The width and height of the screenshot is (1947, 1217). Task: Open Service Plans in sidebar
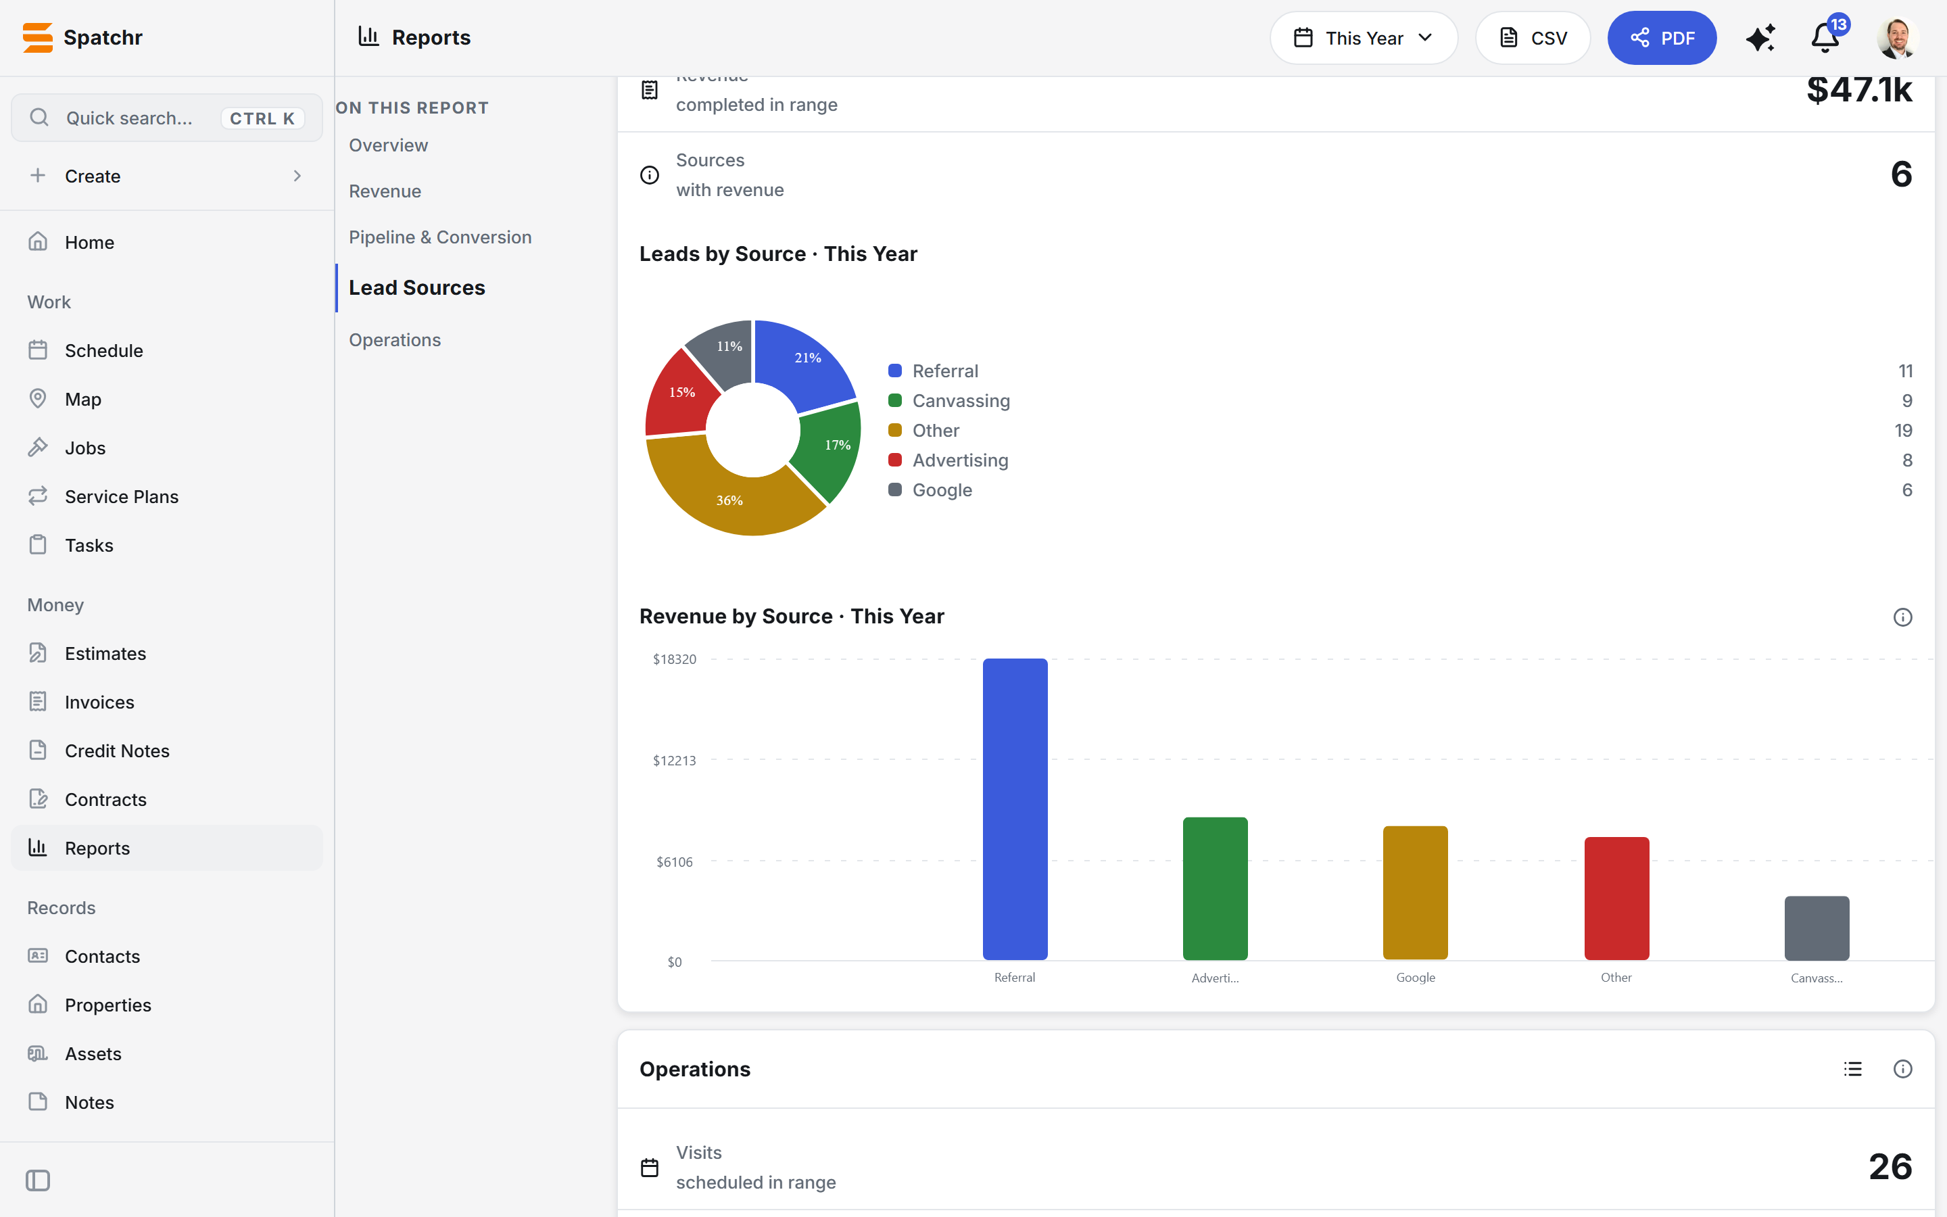(166, 497)
